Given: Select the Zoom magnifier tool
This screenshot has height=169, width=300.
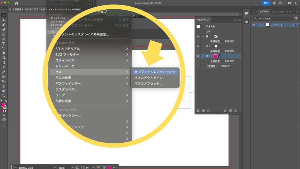Looking at the screenshot, I should point(4,96).
